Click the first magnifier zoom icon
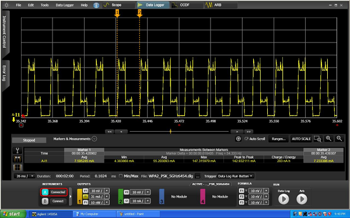Image resolution: width=350 pixels, height=218 pixels. pos(328,139)
